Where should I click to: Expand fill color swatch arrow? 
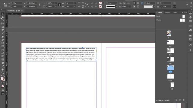(103, 3)
